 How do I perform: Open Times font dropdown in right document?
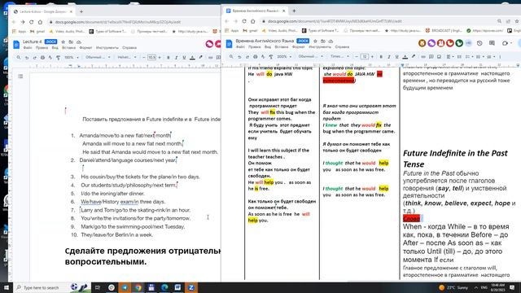click(x=339, y=57)
